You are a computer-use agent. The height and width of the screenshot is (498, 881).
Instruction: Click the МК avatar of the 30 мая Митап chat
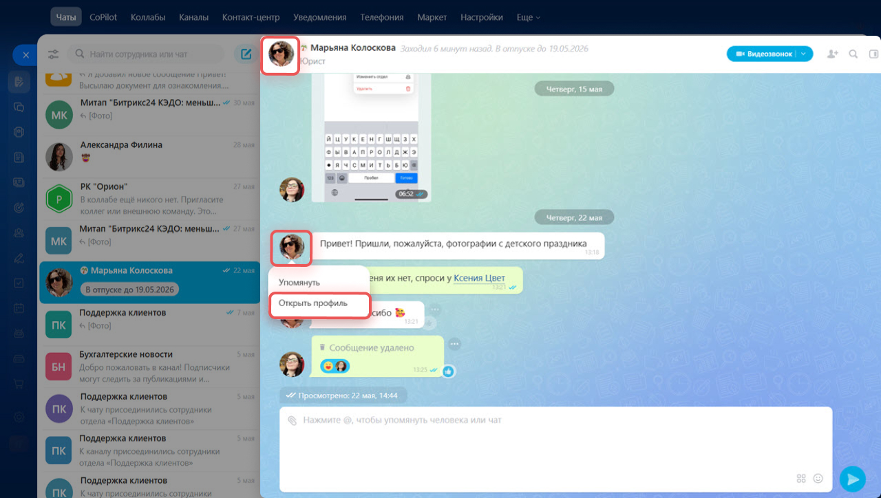(x=59, y=115)
